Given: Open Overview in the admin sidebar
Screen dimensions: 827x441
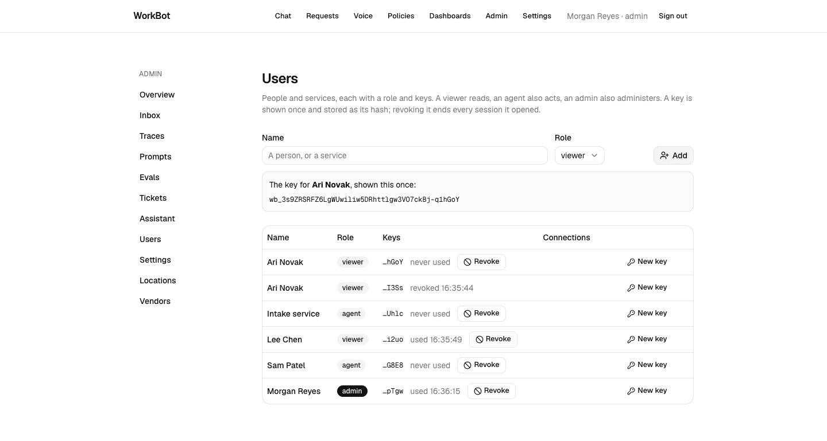Looking at the screenshot, I should [x=157, y=95].
